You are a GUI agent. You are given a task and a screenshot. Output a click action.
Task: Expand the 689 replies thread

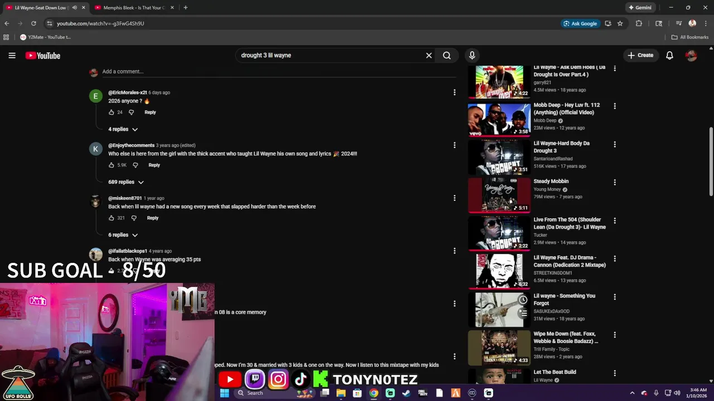(x=126, y=182)
